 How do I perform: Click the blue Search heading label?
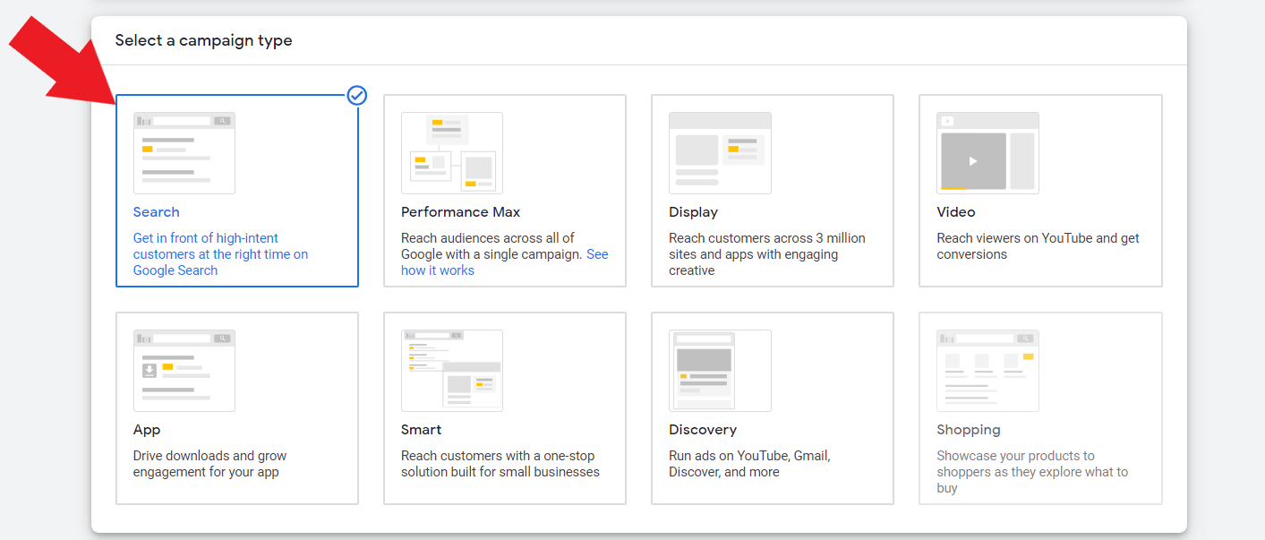click(156, 211)
